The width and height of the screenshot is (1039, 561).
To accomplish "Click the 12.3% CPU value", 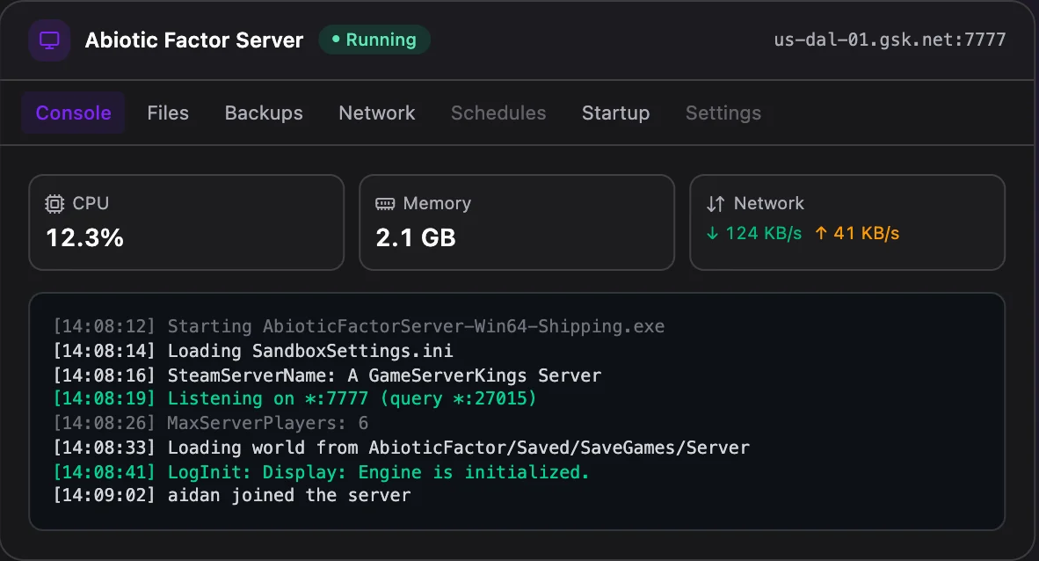I will [x=84, y=238].
